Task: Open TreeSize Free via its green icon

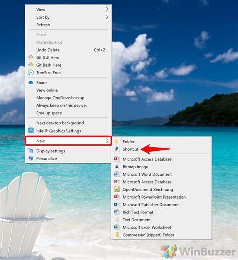Action: [31, 72]
